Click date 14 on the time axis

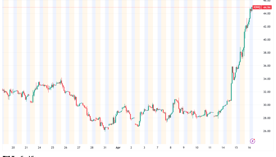(x=223, y=147)
